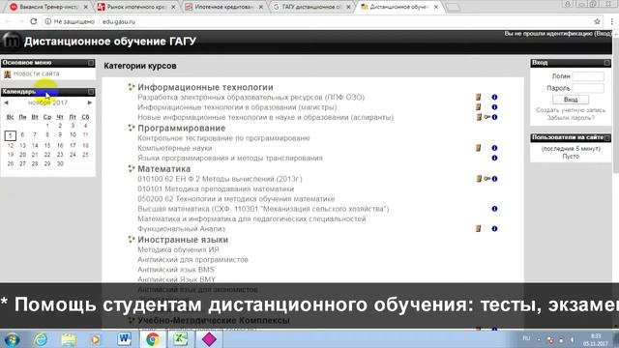Switch to Вакансия Тренер browser tab
Viewport: 619px width, 348px height.
pos(49,7)
